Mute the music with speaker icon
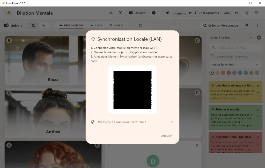Screen dimensions: 265x168 (167, 13)
